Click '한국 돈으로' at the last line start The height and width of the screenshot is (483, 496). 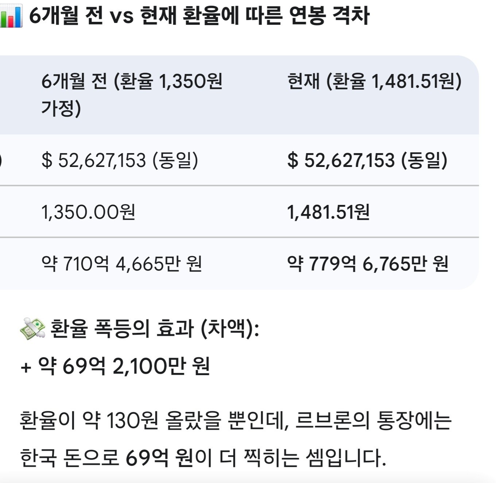coord(69,458)
